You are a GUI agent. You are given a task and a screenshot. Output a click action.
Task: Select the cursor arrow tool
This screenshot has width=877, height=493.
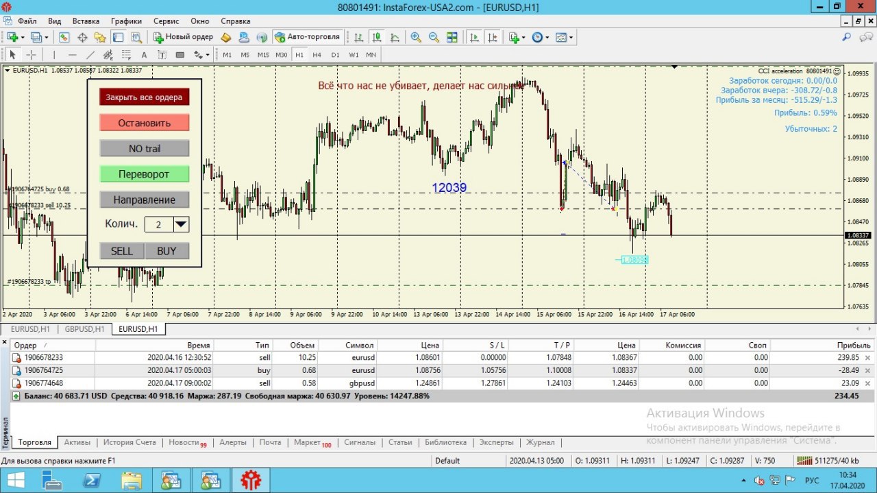[13, 55]
